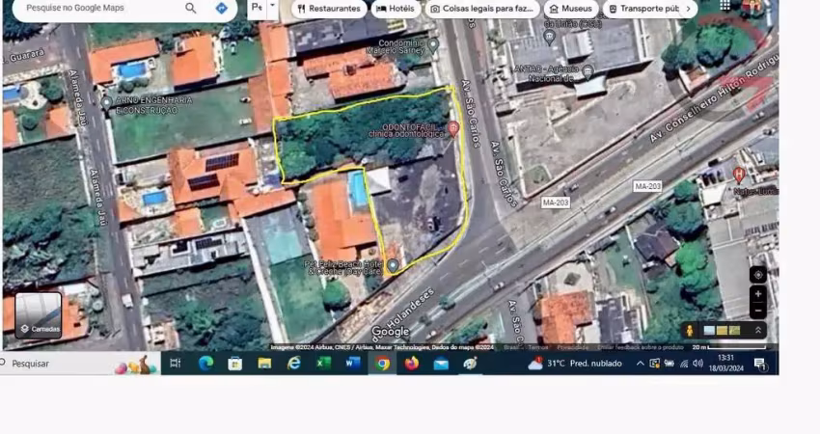The width and height of the screenshot is (820, 434).
Task: Select the Restaurantes category chip
Action: 329,9
